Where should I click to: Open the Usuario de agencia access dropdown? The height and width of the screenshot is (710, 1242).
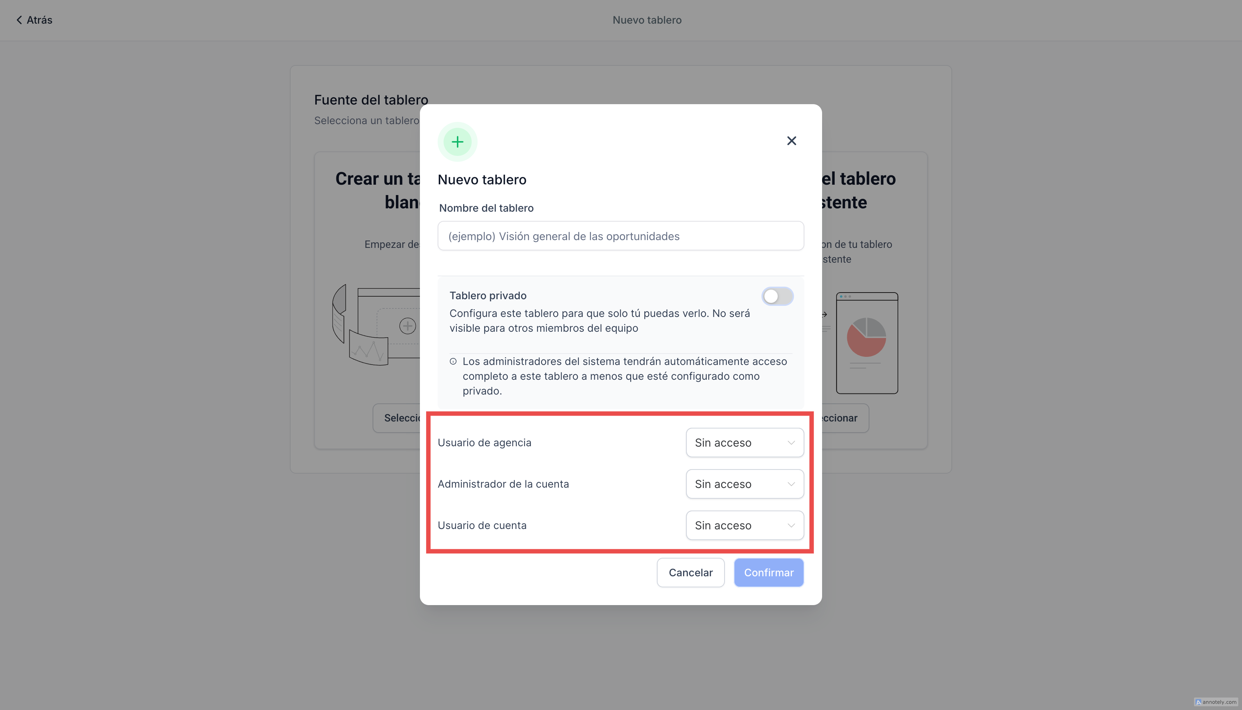(x=744, y=443)
